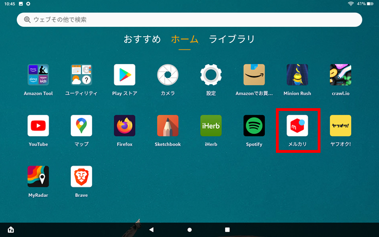Tap the status bar circular notification icon
Screen dimensions: 379x237
point(28,4)
